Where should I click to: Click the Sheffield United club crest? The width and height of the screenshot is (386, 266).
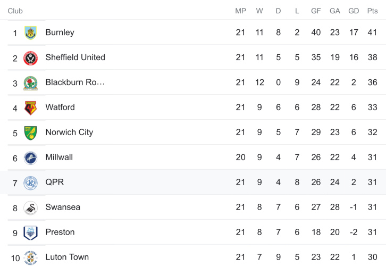pyautogui.click(x=30, y=58)
